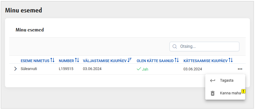Choose Kanna maha menu entry
This screenshot has height=111, width=256.
click(230, 93)
